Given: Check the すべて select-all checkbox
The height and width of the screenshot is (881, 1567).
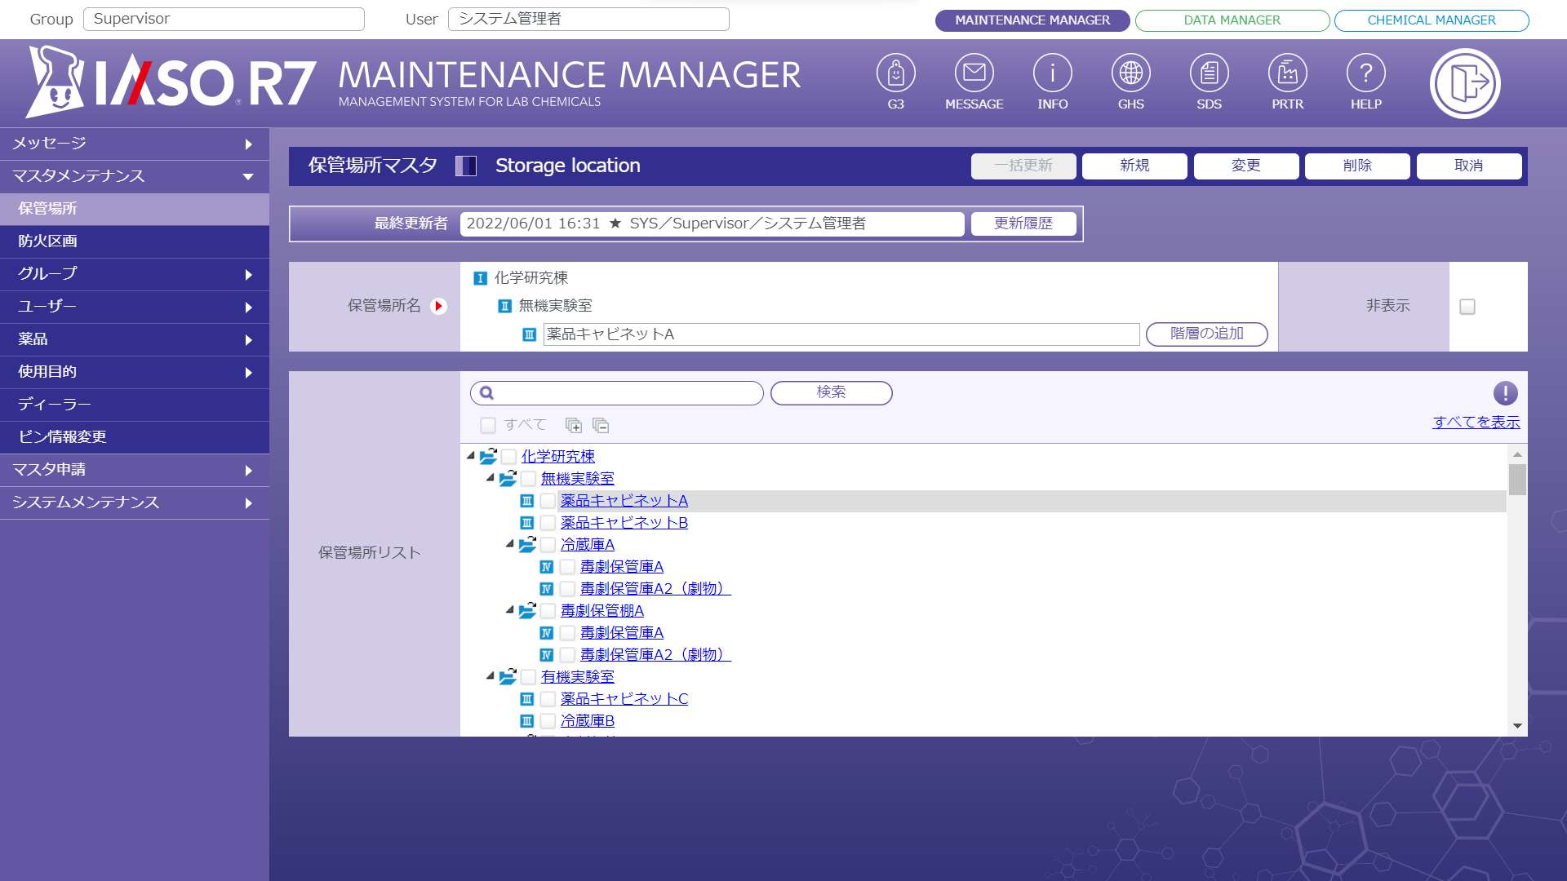Looking at the screenshot, I should coord(488,425).
